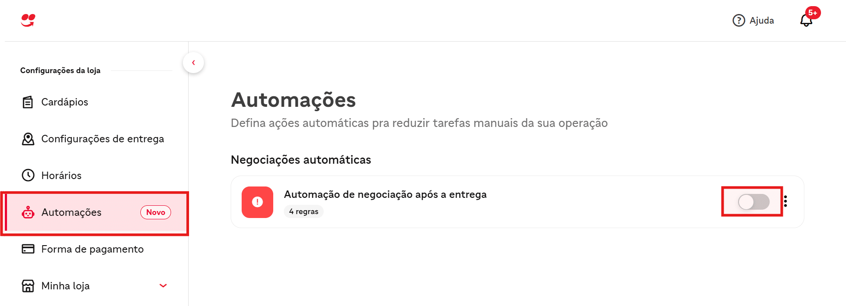Click the Automações robot icon
This screenshot has height=306, width=846.
[x=28, y=212]
